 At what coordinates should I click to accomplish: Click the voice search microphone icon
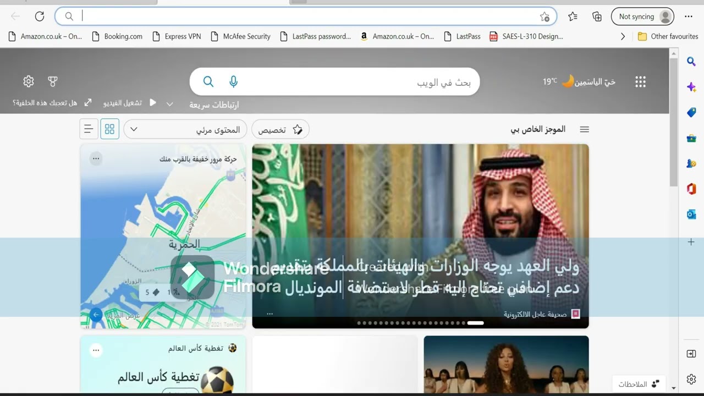pyautogui.click(x=234, y=82)
